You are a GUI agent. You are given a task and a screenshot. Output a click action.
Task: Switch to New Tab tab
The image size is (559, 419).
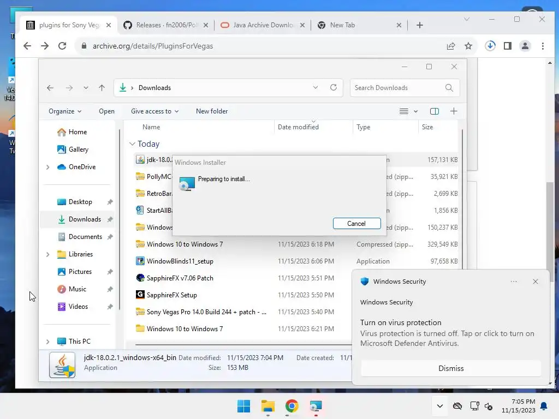pos(359,25)
